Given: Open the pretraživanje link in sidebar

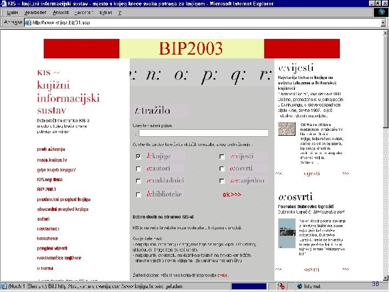Looking at the screenshot, I should coord(51,149).
